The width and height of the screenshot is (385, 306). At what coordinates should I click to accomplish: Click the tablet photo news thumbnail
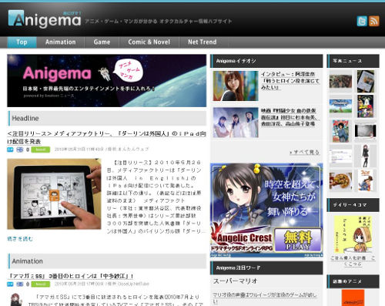(366, 81)
